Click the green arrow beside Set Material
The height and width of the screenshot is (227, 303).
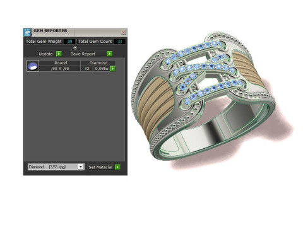coord(118,167)
